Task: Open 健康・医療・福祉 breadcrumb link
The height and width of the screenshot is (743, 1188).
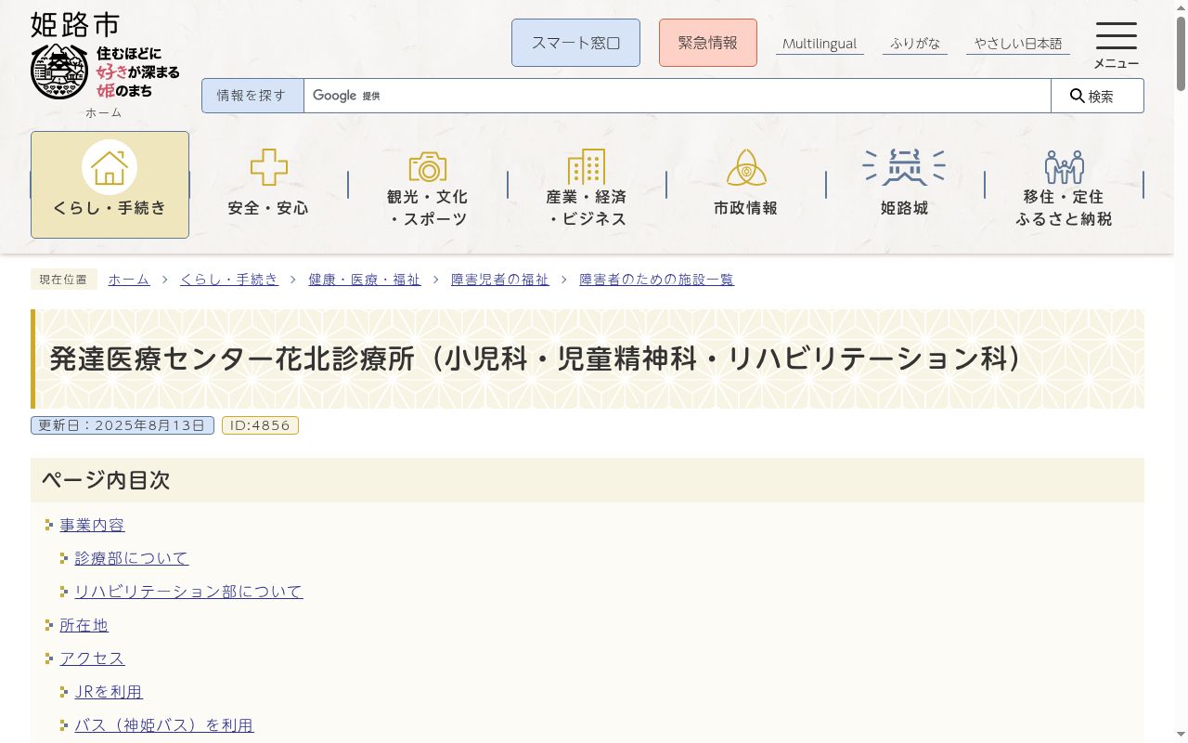Action: point(365,280)
